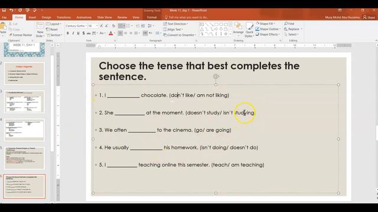Click the Cut scissors icon
The image size is (378, 212).
[x=11, y=24]
